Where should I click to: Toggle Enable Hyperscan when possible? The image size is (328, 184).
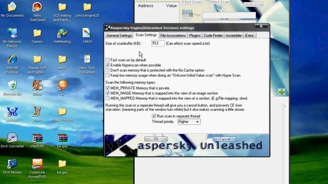pyautogui.click(x=108, y=65)
